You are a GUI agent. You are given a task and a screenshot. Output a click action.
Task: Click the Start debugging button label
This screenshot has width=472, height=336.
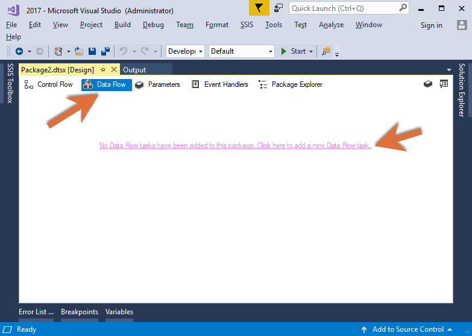click(x=298, y=51)
